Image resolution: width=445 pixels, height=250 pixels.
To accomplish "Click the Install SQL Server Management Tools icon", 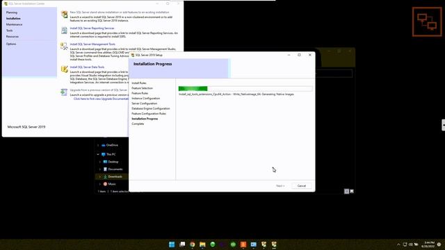I will (65, 47).
